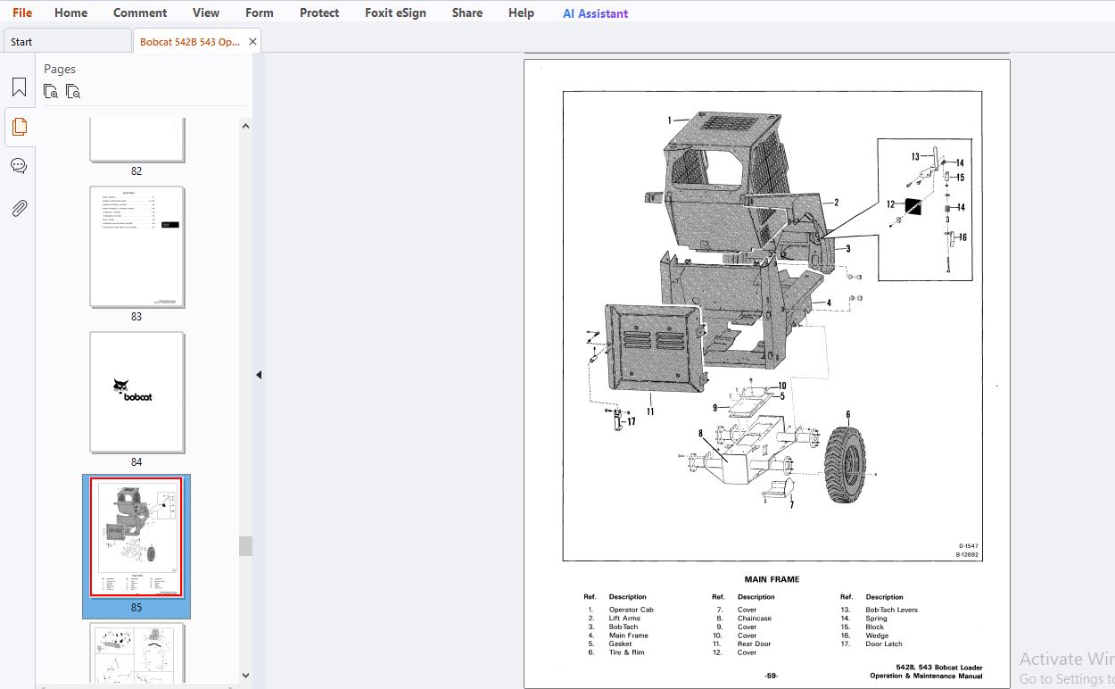The height and width of the screenshot is (689, 1115).
Task: Open the Attachments paperclip panel icon
Action: (x=19, y=208)
